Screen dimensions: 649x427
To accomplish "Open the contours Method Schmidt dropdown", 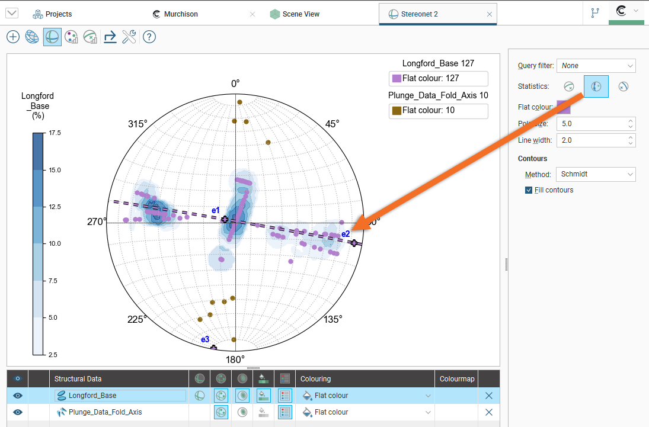I will [596, 174].
